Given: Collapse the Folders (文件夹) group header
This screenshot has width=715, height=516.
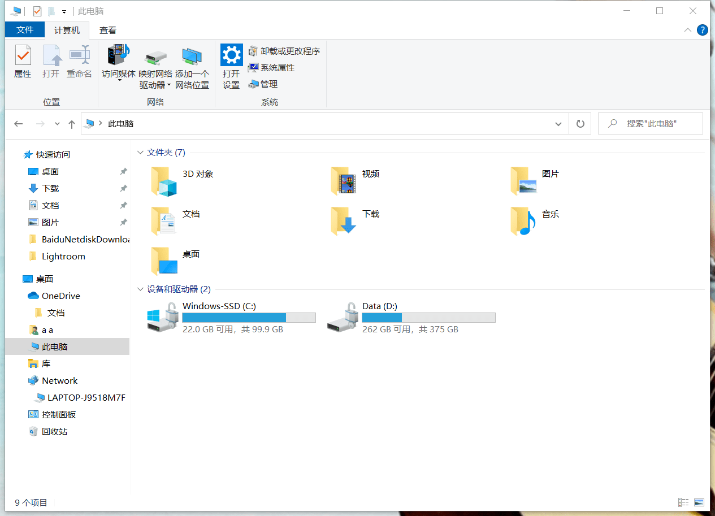Looking at the screenshot, I should click(141, 153).
